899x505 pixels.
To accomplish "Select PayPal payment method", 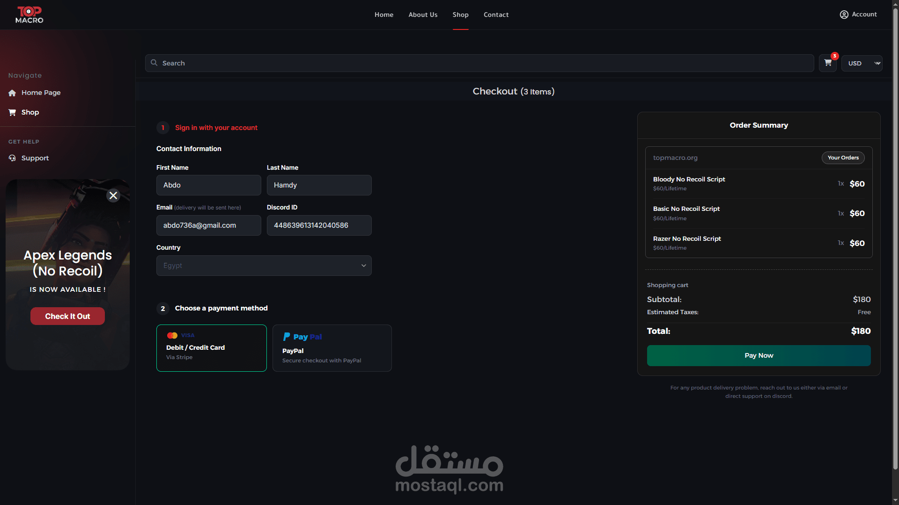I will (x=332, y=348).
